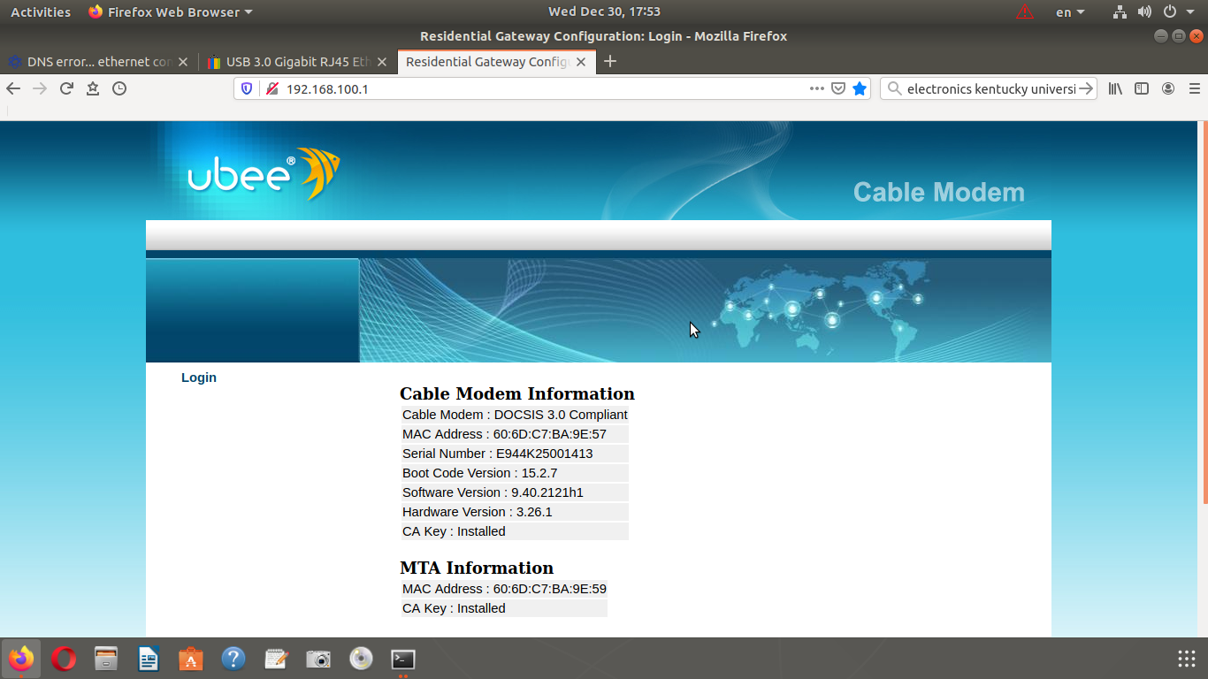Click the blue bookmark star icon
This screenshot has height=679, width=1208.
[860, 88]
